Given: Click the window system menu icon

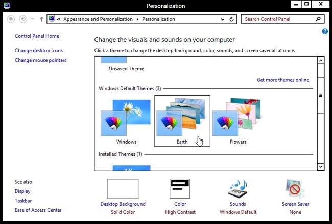Looking at the screenshot, I should [7, 6].
